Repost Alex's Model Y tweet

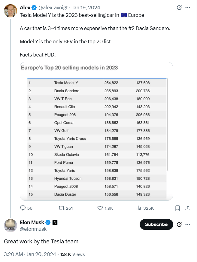[x=62, y=208]
